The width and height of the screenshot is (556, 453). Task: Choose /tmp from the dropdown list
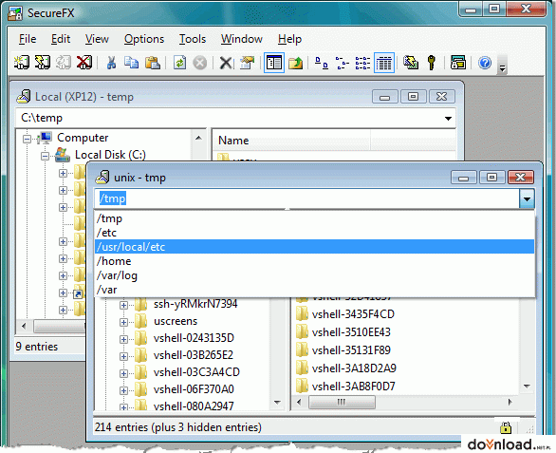pos(314,218)
